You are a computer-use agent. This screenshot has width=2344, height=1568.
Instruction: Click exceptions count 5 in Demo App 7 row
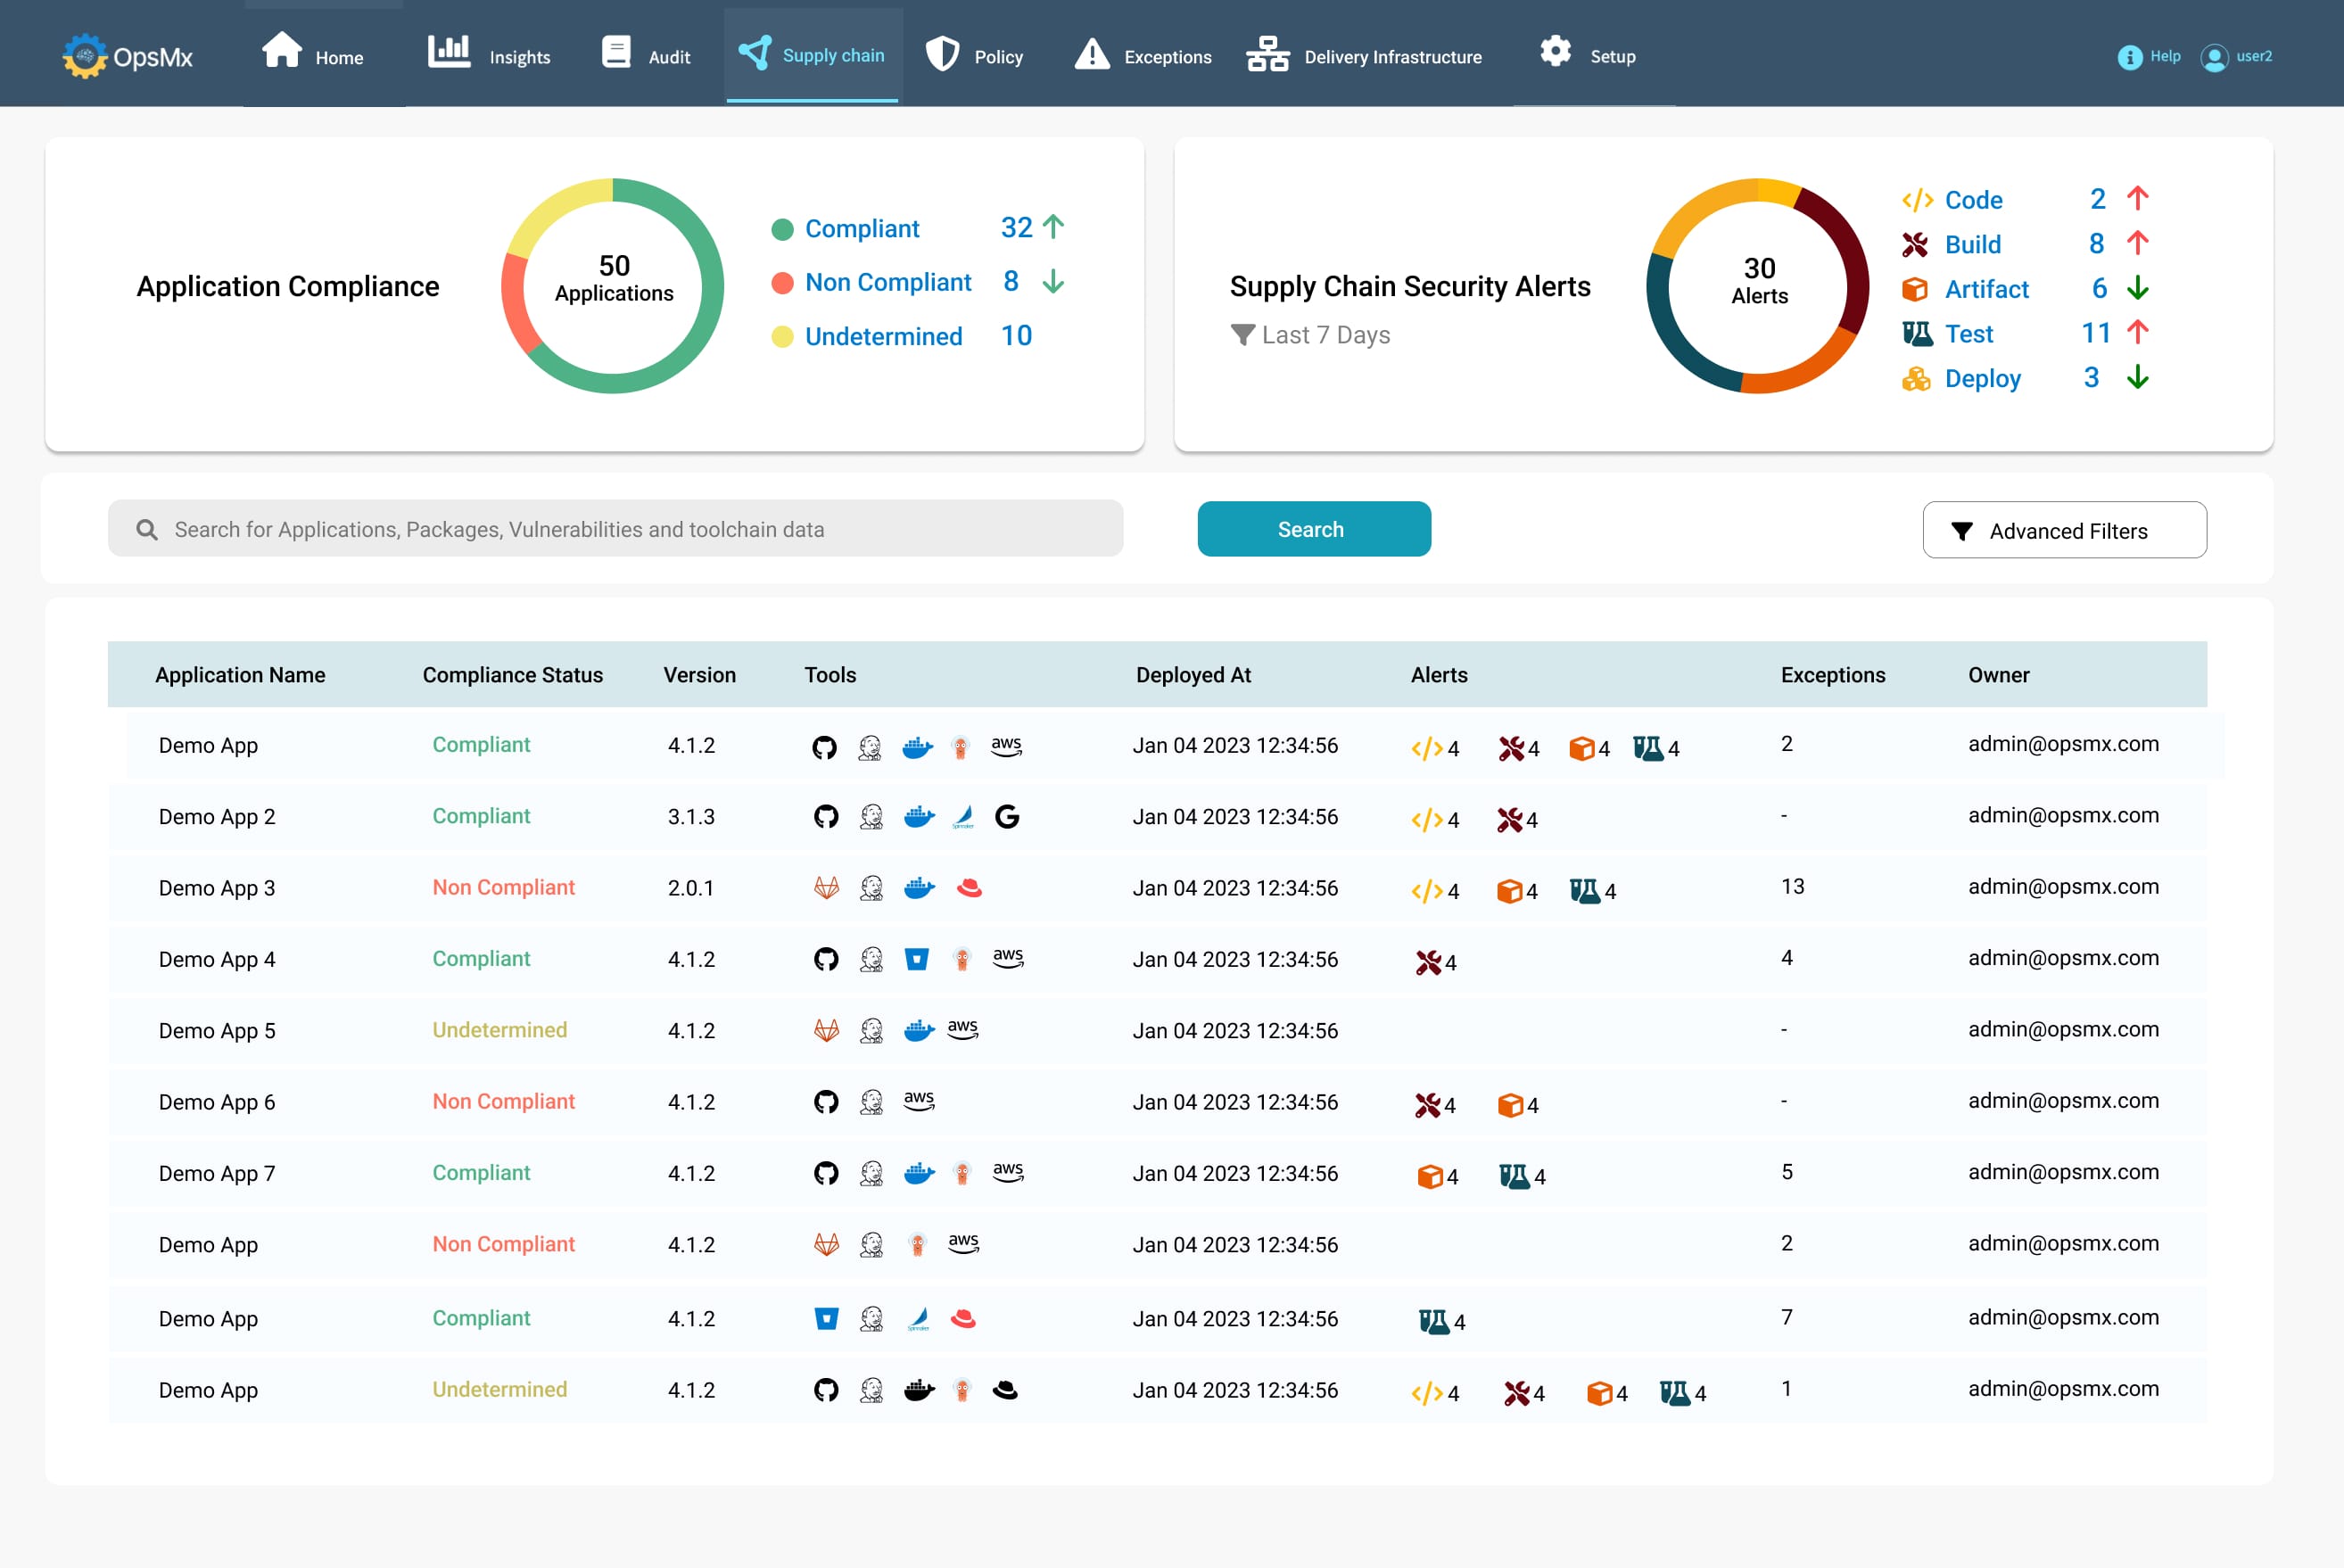[1786, 1172]
